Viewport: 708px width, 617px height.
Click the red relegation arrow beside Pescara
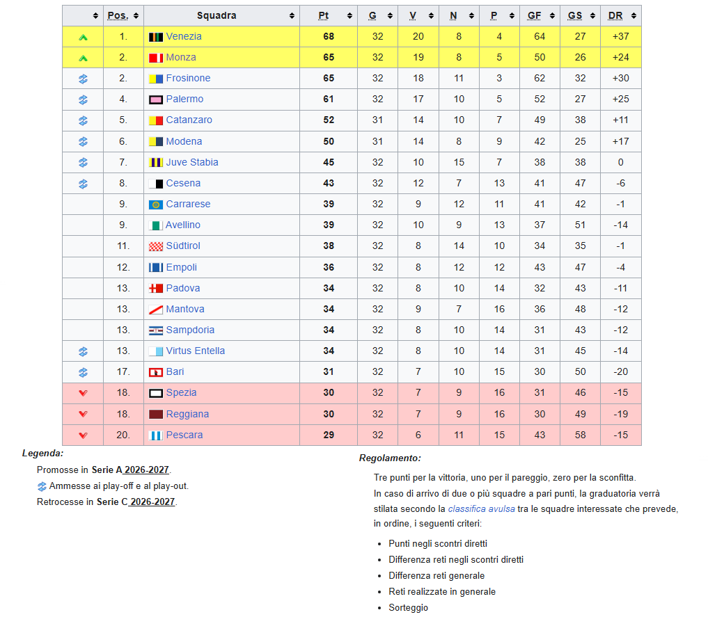pyautogui.click(x=83, y=435)
